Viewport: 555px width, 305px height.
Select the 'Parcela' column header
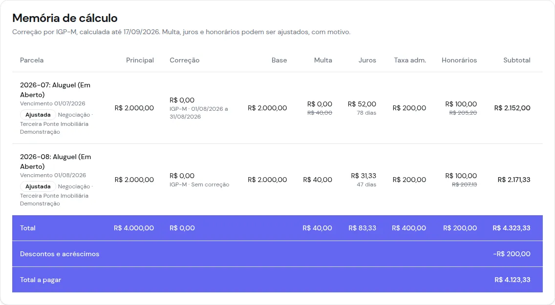tap(32, 60)
